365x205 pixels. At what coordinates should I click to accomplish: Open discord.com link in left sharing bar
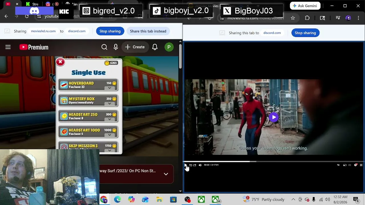coord(77,31)
